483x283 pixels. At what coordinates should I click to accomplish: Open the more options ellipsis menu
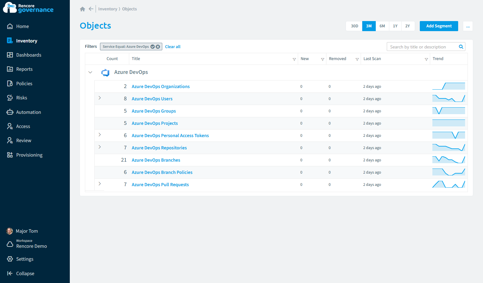pos(468,26)
